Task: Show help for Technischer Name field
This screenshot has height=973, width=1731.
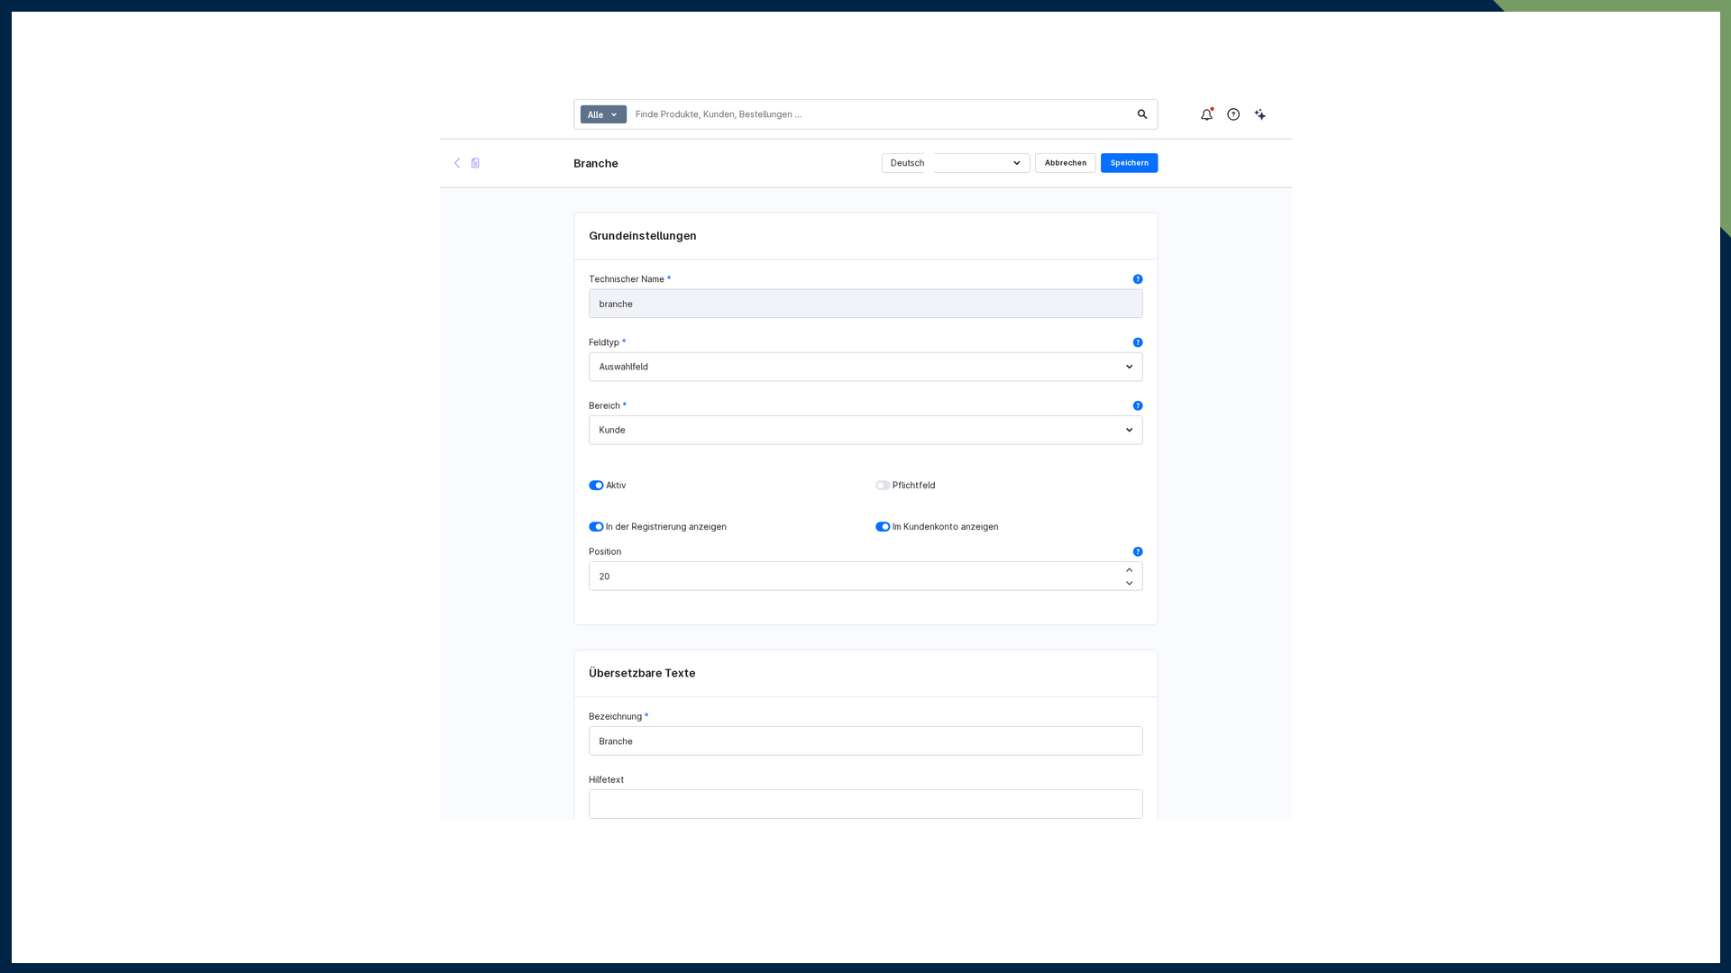Action: (1138, 279)
